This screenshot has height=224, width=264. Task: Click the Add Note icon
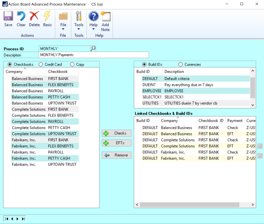point(105,17)
